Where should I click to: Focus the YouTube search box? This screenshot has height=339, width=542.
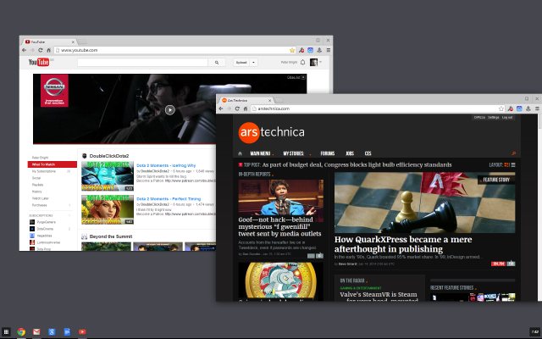tap(142, 62)
